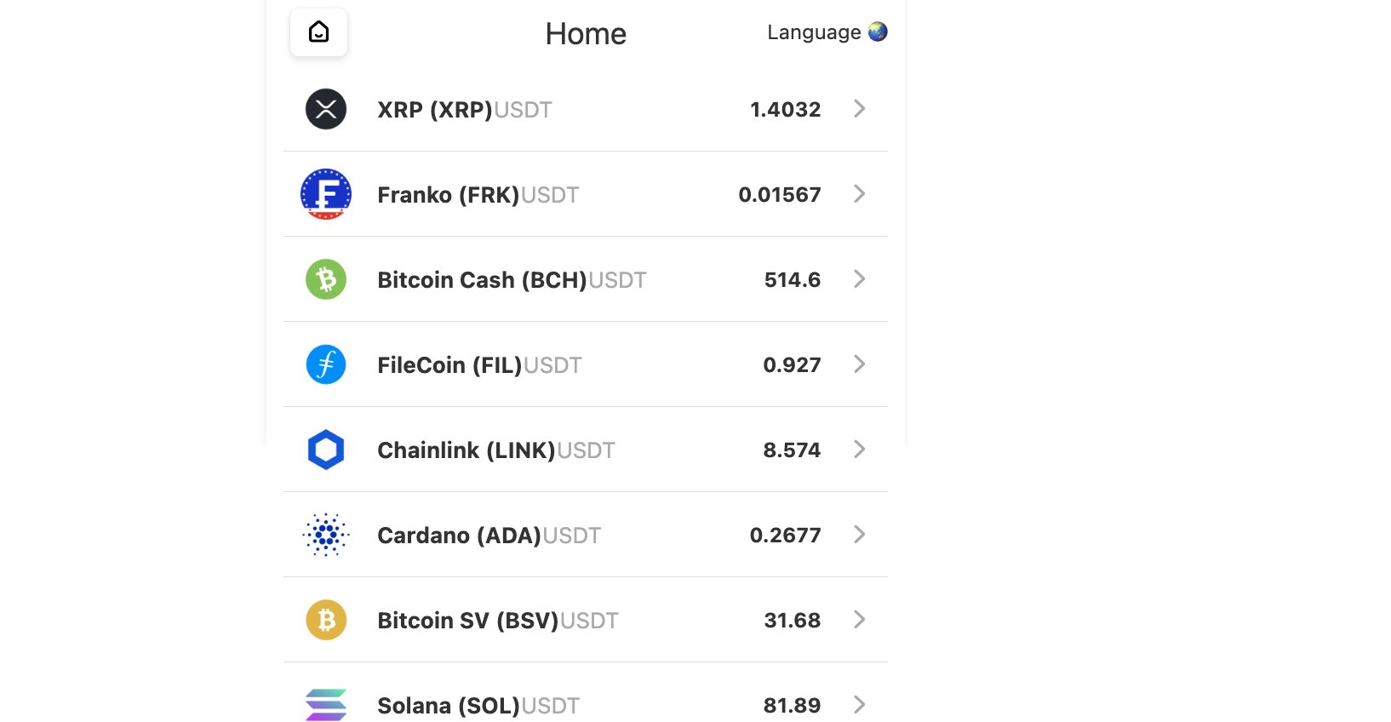Expand the Cardano row chevron
Viewport: 1391px width, 722px height.
859,535
